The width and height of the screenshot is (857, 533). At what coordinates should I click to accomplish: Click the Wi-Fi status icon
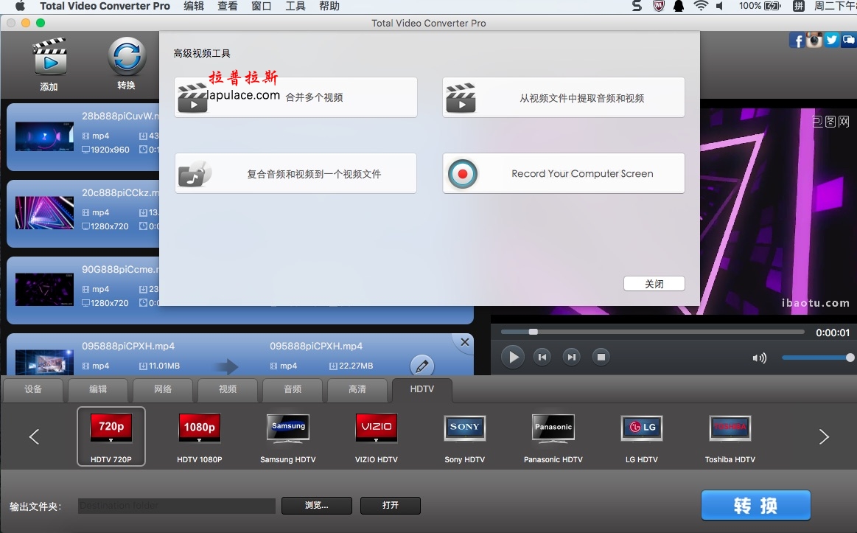[701, 6]
